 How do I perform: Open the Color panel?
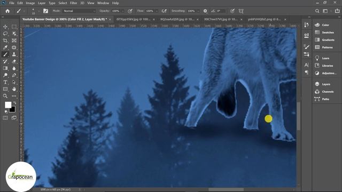coord(322,25)
